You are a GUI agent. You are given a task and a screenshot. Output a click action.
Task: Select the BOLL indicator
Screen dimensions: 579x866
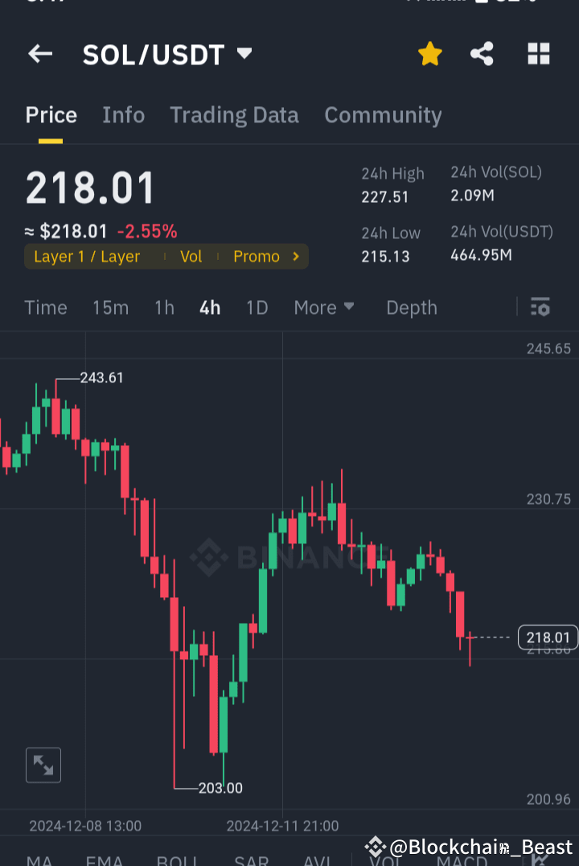[x=177, y=860]
